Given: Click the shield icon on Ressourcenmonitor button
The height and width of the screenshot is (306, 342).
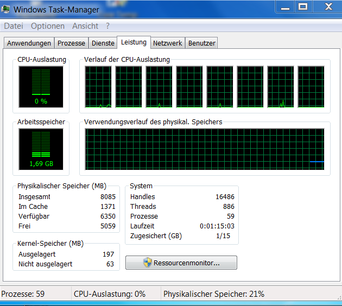Looking at the screenshot, I should tap(148, 263).
